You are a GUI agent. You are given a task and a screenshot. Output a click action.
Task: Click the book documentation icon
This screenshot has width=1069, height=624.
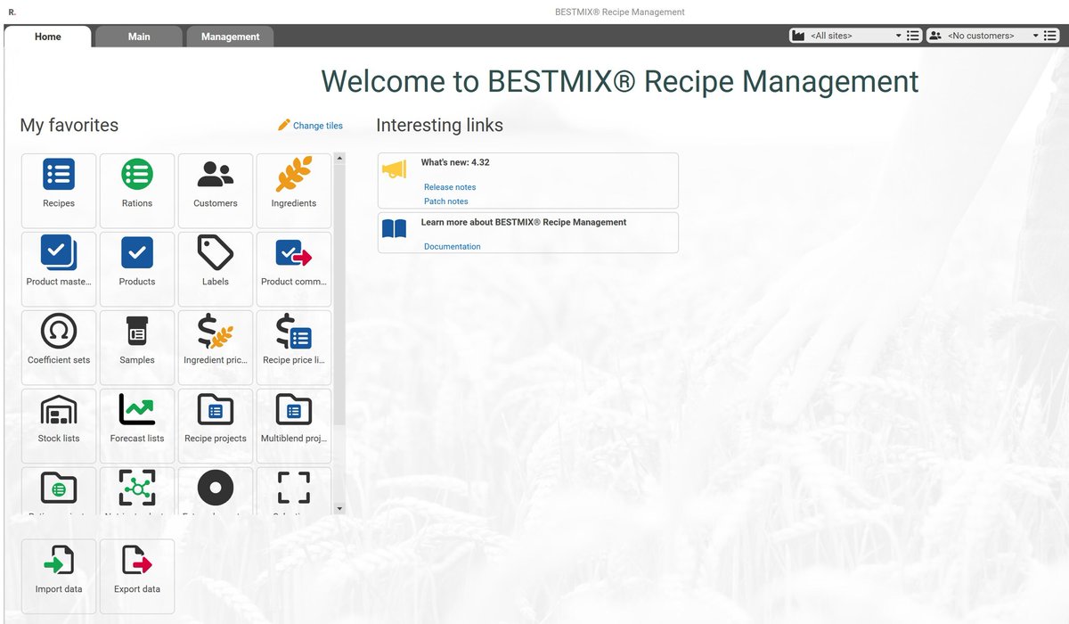pyautogui.click(x=394, y=229)
